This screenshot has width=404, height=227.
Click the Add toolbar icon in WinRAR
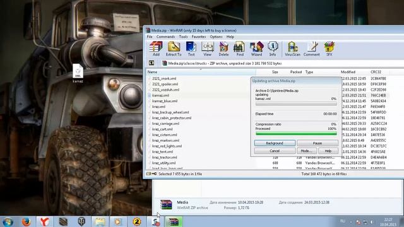(x=156, y=49)
